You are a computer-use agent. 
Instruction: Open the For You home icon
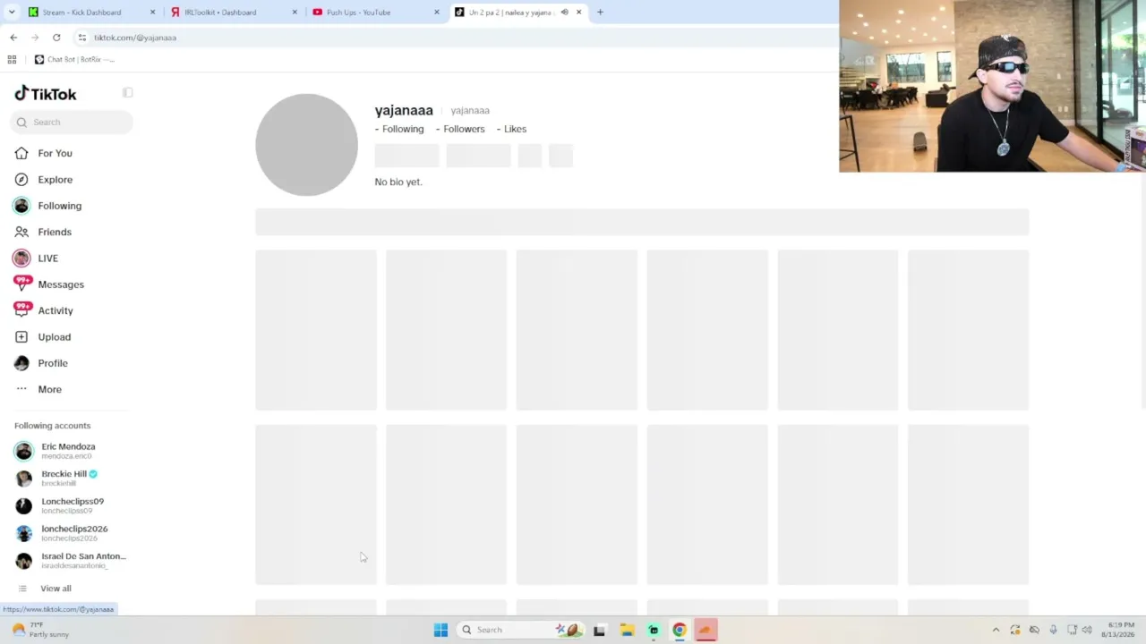point(21,153)
